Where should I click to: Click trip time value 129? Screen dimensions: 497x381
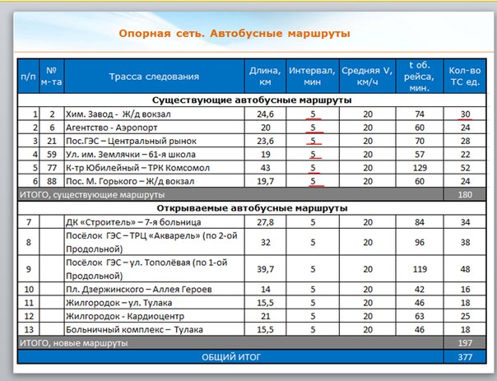coord(420,168)
